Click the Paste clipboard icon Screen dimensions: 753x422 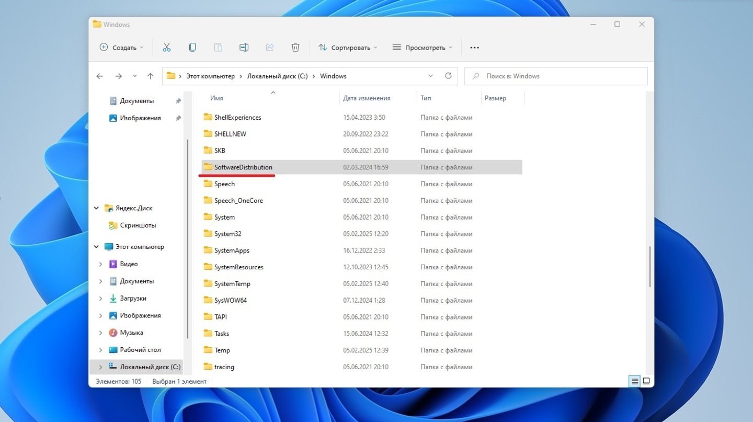218,48
